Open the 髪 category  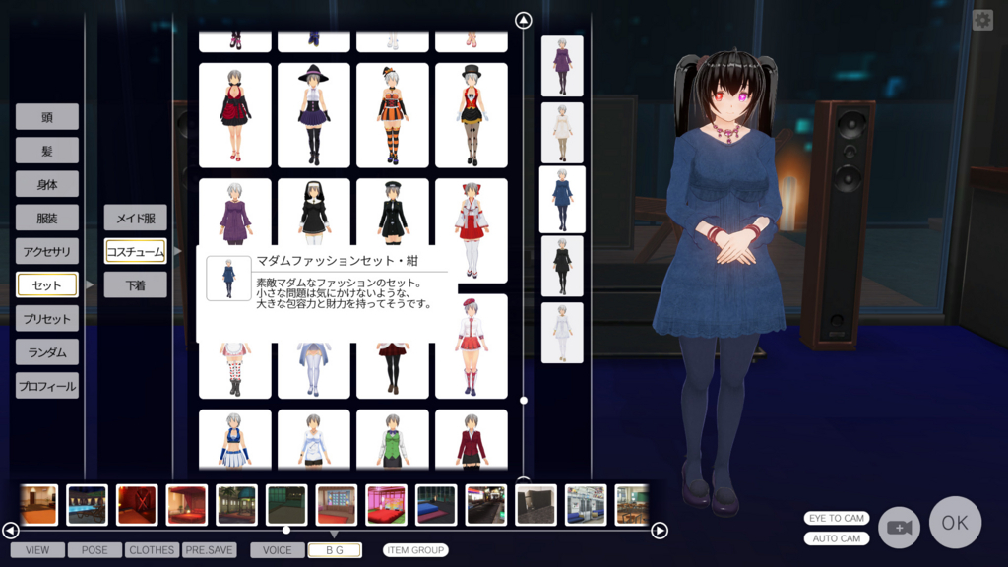47,151
